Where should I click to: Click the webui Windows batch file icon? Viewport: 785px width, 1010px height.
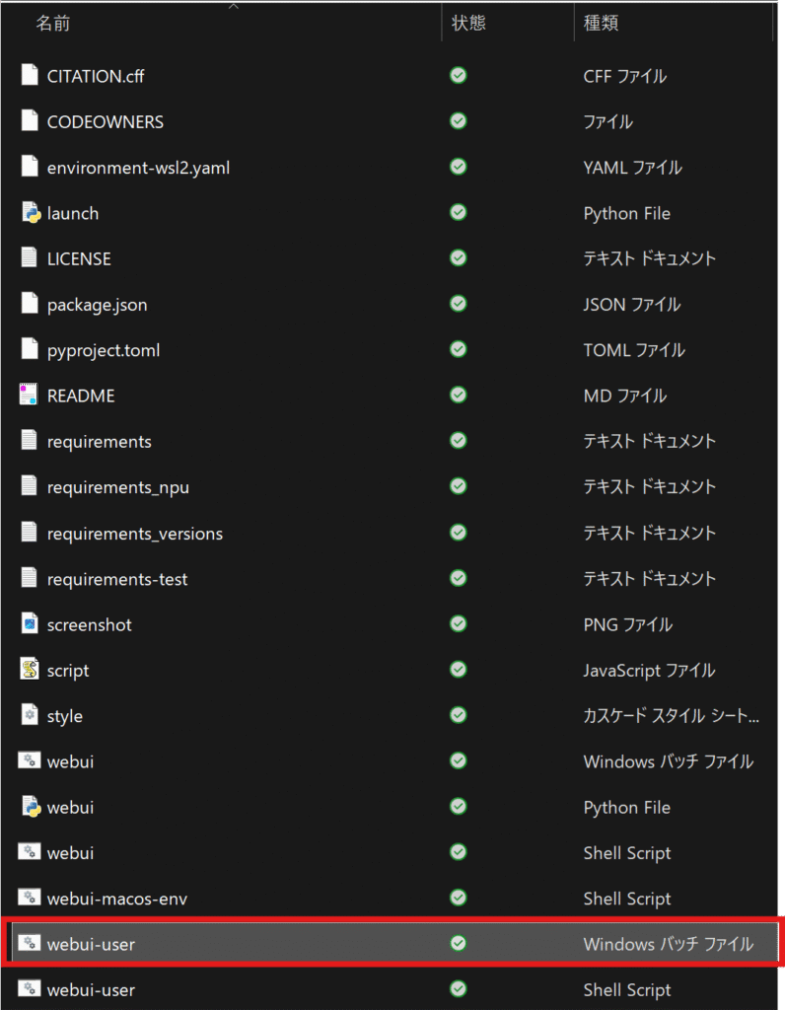pos(30,761)
